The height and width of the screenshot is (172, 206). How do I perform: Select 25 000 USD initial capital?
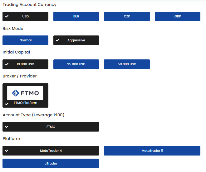(x=76, y=64)
